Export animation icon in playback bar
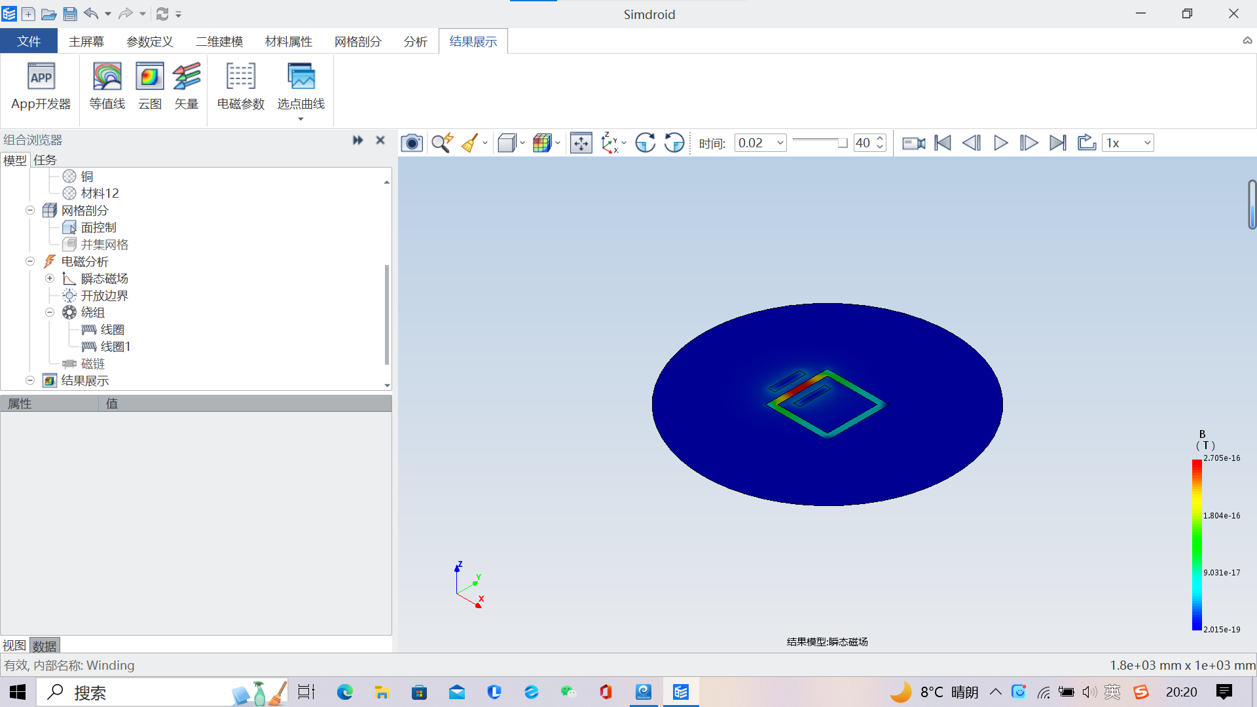 tap(1087, 143)
